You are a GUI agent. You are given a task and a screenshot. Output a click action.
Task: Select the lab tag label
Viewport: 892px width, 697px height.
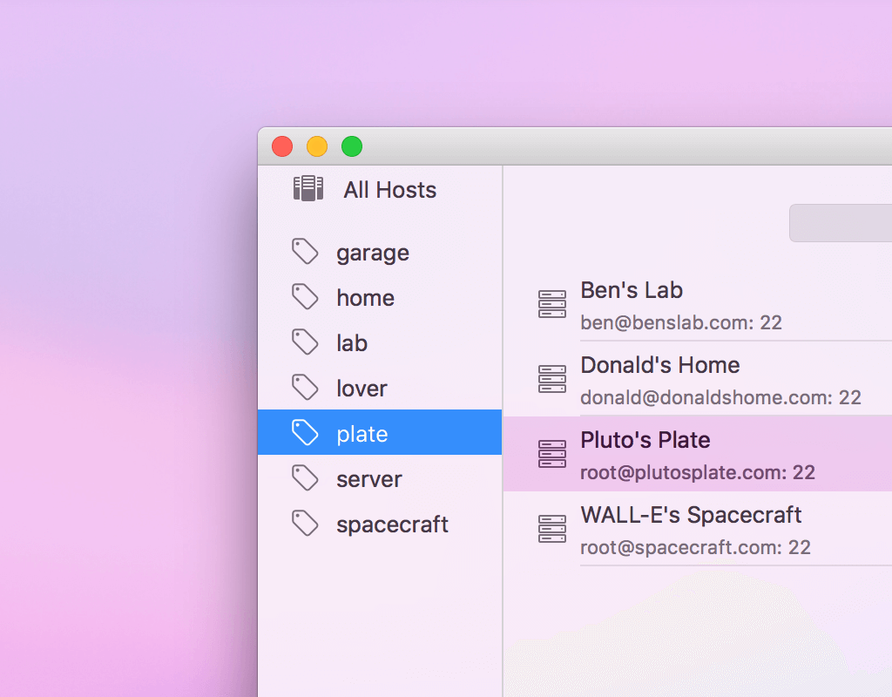[352, 343]
